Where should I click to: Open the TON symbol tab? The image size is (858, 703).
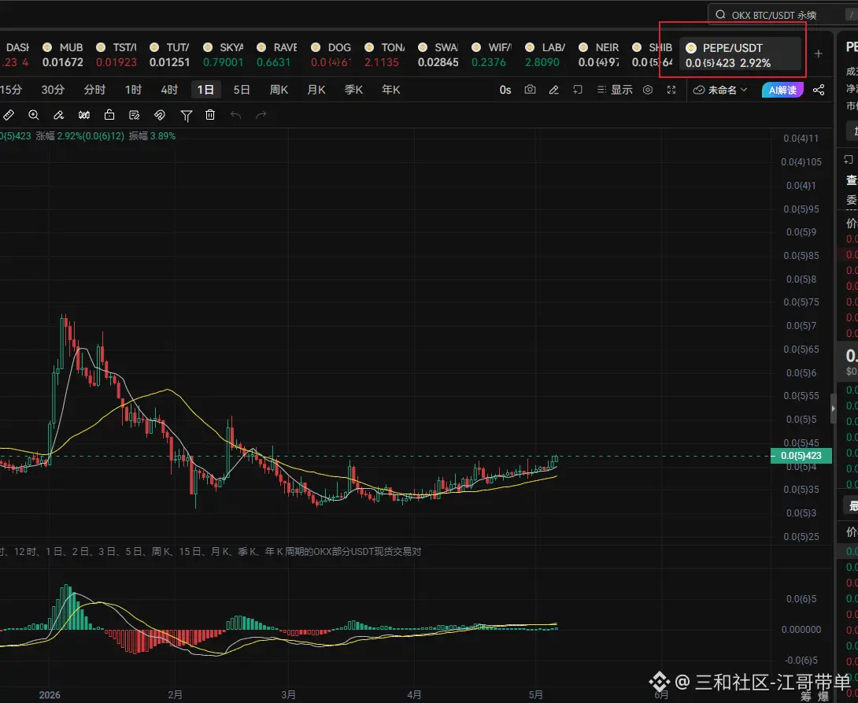coord(385,54)
